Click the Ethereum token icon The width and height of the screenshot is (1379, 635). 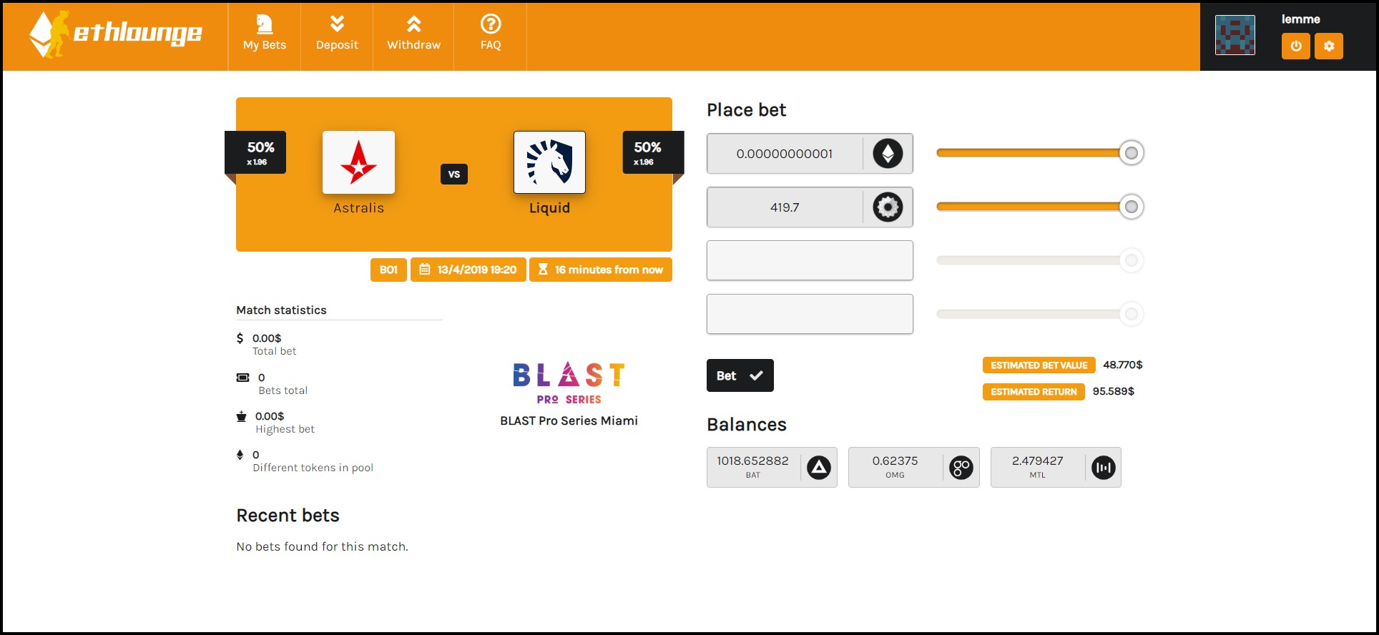pyautogui.click(x=888, y=153)
